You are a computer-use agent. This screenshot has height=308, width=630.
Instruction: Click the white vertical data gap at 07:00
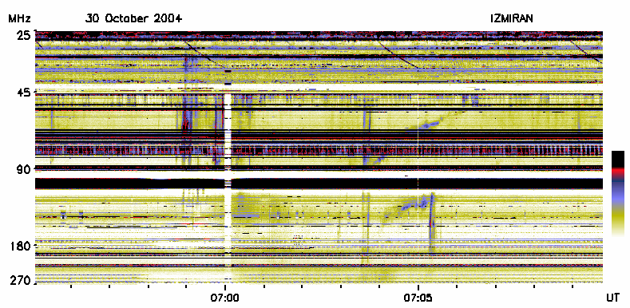click(x=228, y=187)
